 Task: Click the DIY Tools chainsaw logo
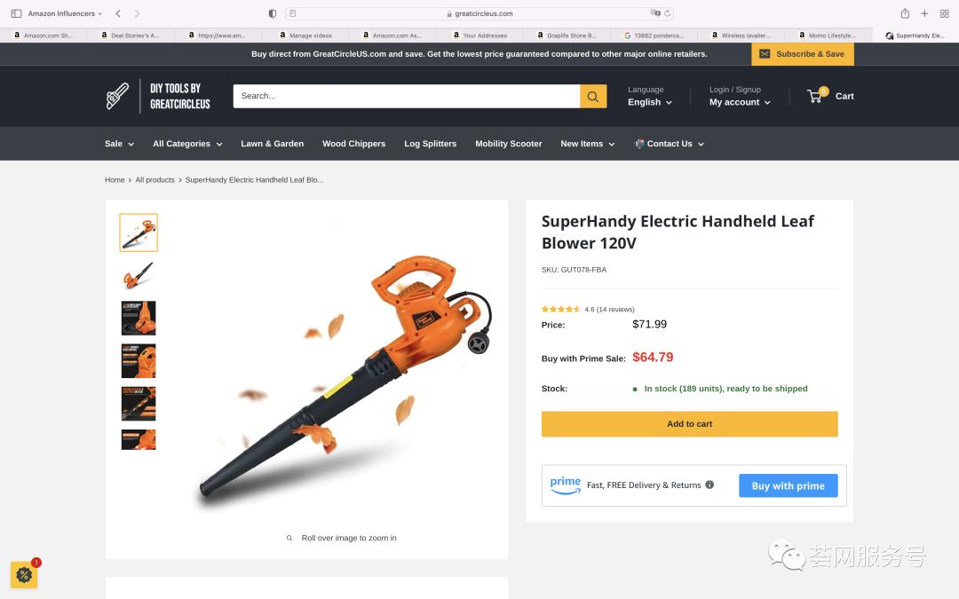click(118, 96)
